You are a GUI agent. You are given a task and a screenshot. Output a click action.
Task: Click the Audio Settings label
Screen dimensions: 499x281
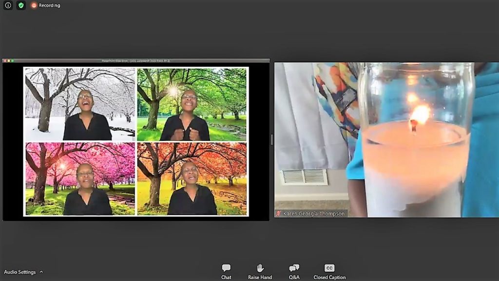click(x=19, y=272)
